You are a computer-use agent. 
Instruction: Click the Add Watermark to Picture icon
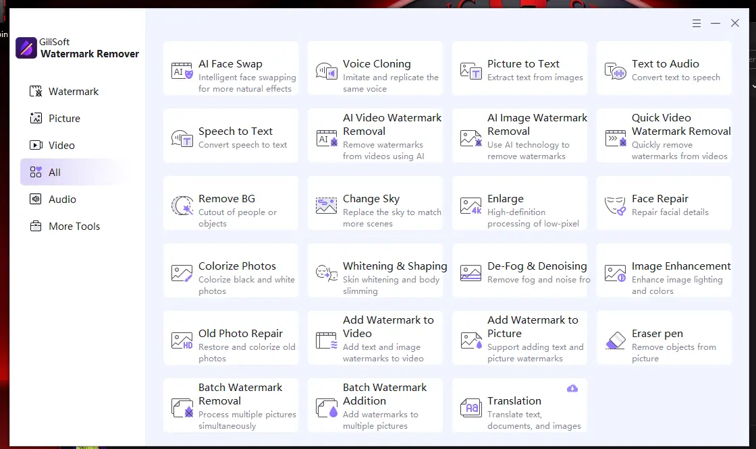click(471, 340)
